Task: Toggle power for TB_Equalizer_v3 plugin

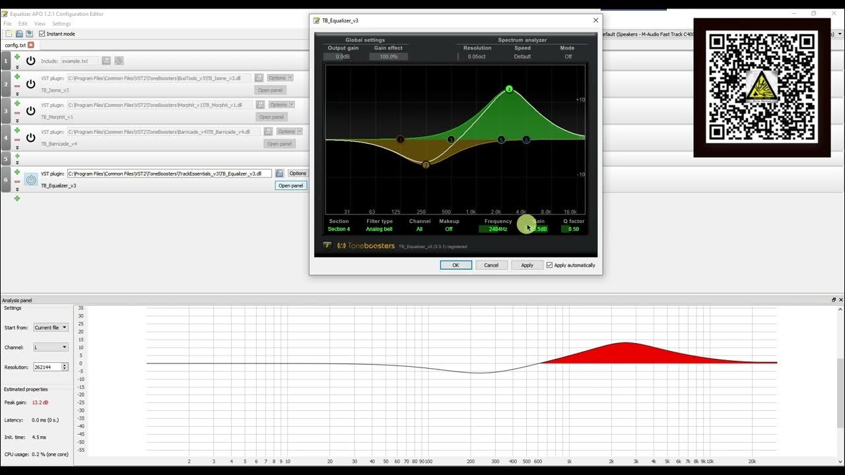Action: click(31, 179)
